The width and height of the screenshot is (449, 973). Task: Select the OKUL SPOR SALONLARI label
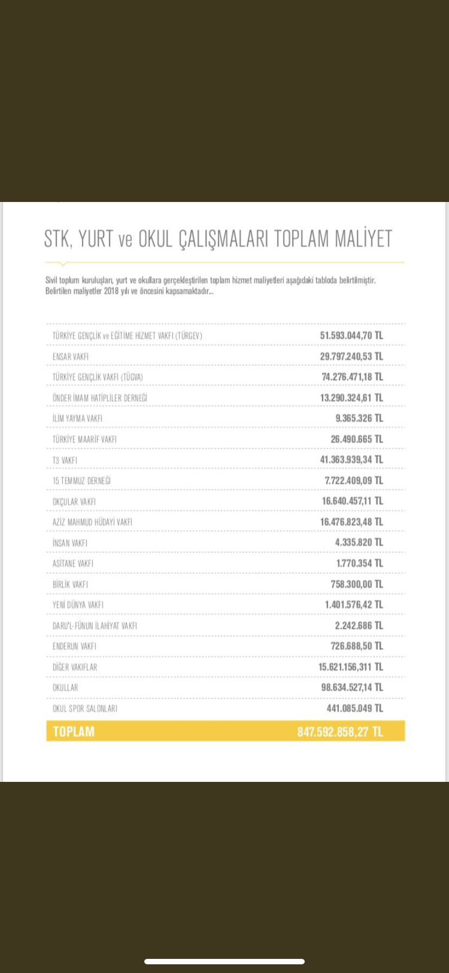point(85,709)
